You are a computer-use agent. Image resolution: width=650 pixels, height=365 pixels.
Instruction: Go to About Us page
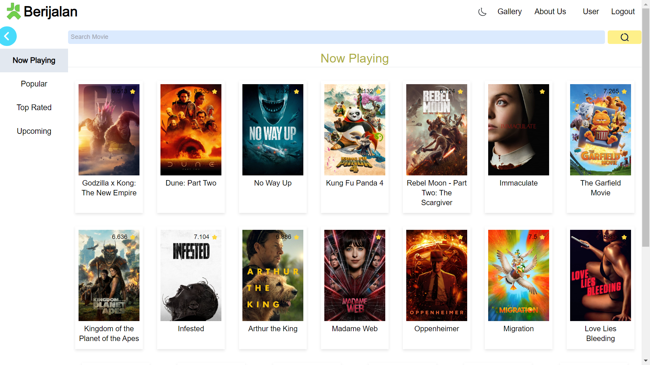550,11
